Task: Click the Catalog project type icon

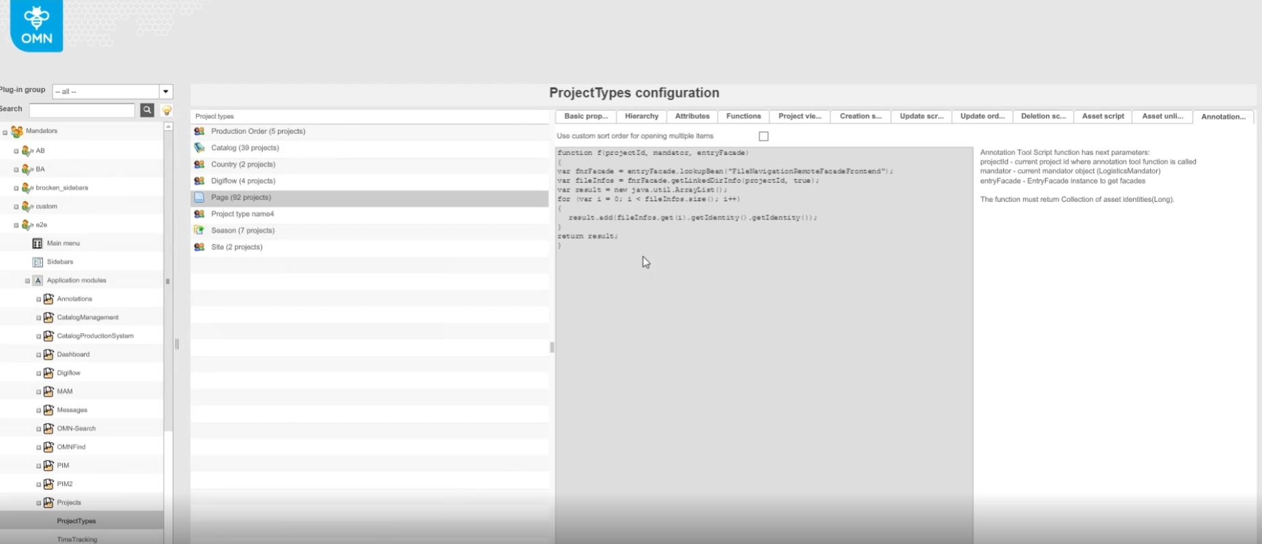Action: click(199, 147)
